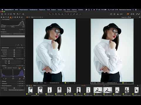Open Spotlight search in macOS menu bar
The height and width of the screenshot is (105, 141).
click(x=133, y=10)
